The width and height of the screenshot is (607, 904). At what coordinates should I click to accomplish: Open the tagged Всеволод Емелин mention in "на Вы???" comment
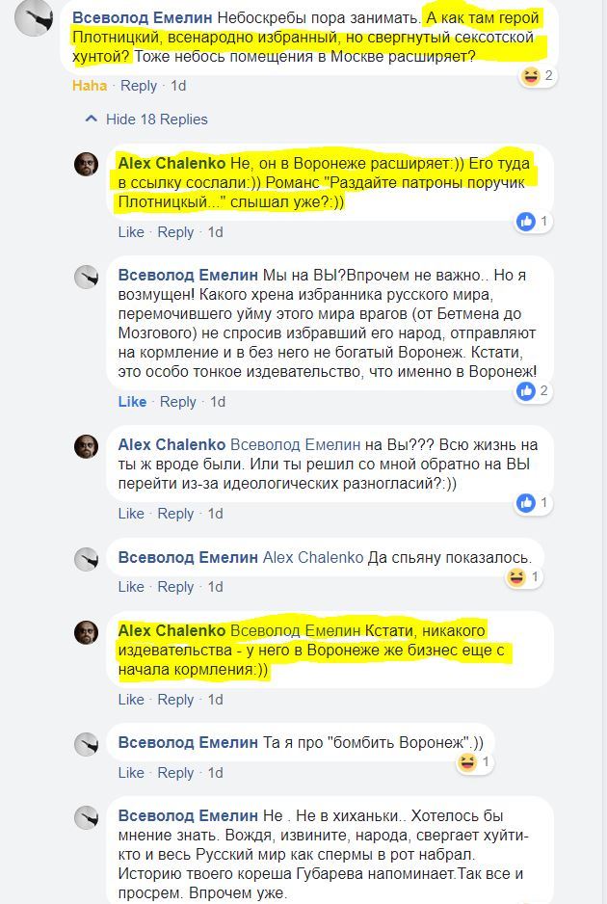click(296, 445)
